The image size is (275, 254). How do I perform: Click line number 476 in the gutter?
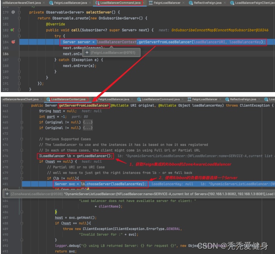(x=5, y=156)
